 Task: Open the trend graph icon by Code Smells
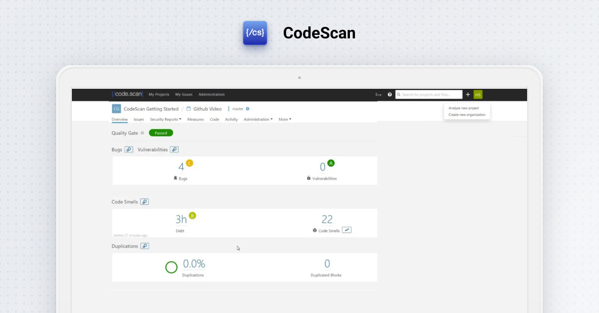(347, 230)
